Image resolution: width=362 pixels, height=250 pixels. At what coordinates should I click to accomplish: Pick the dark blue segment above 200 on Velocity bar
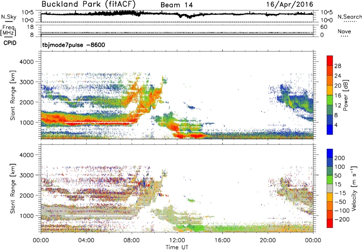[x=330, y=153]
